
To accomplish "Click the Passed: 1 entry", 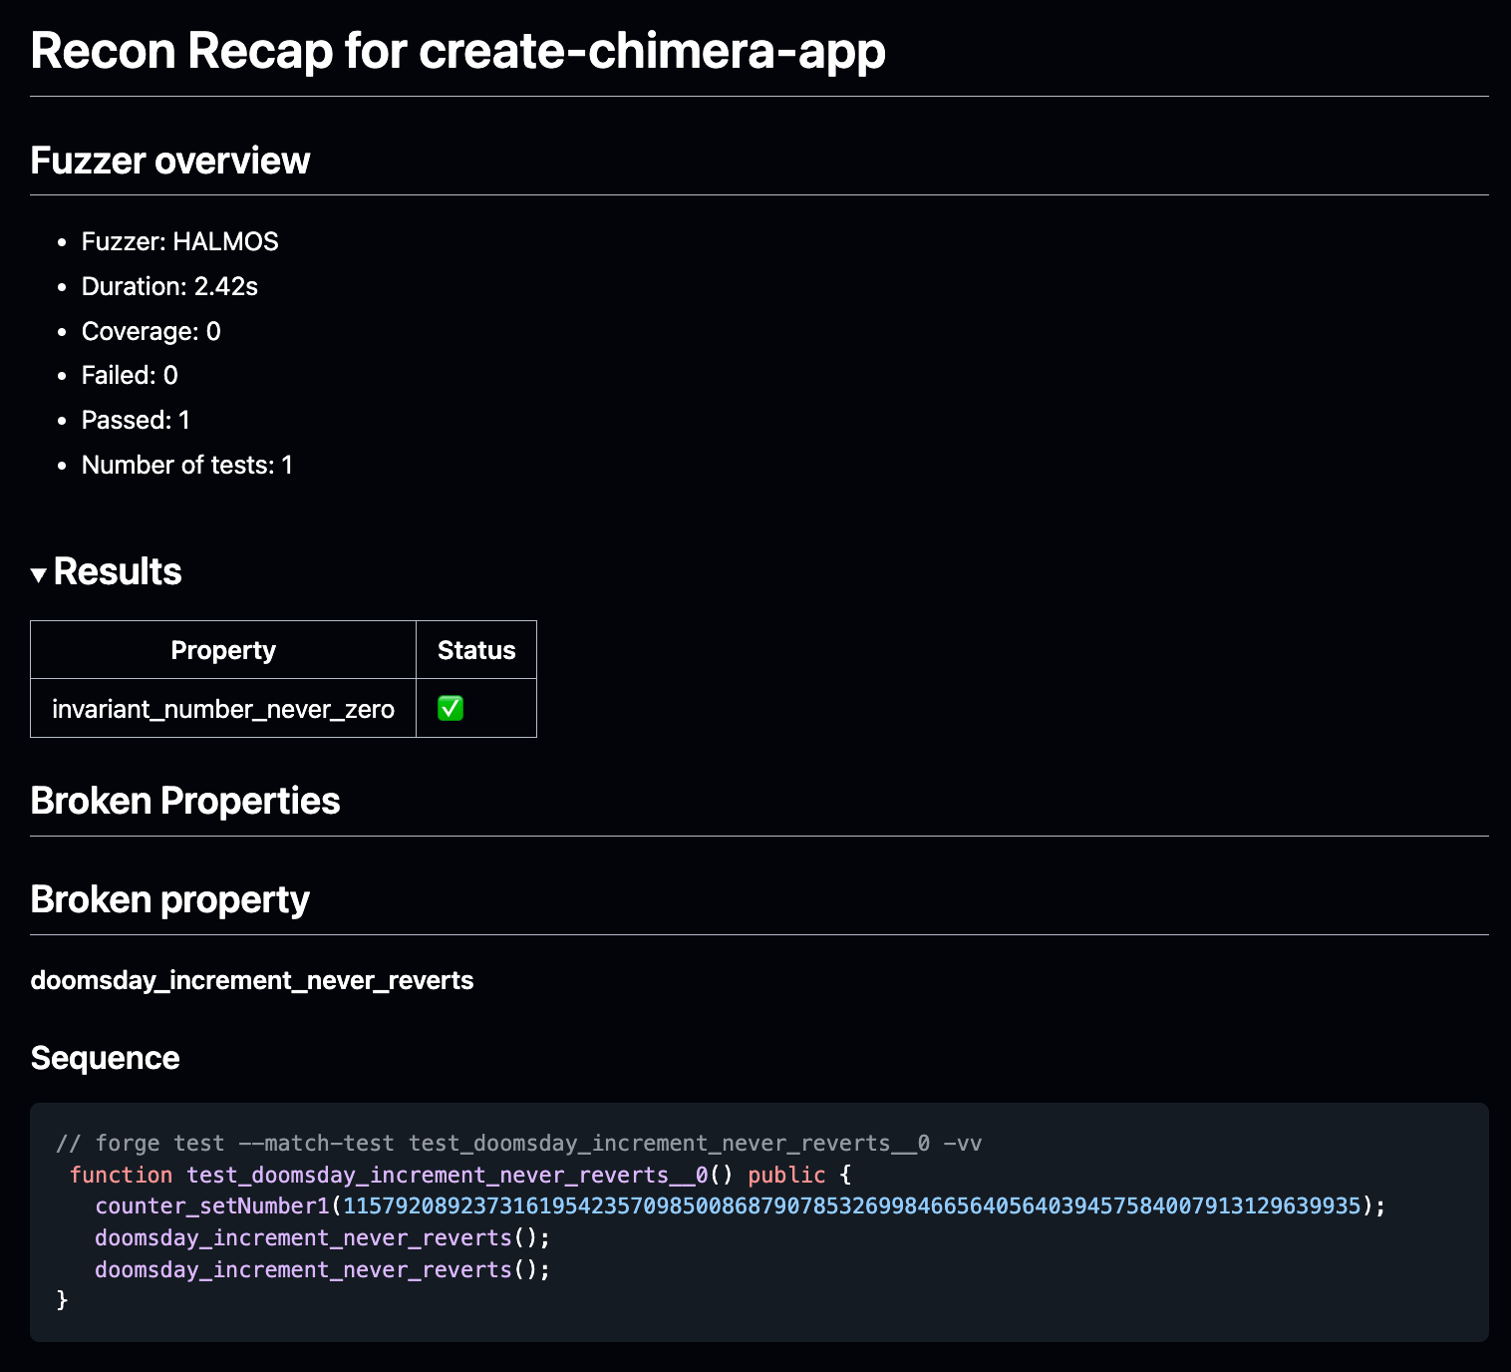I will point(136,420).
